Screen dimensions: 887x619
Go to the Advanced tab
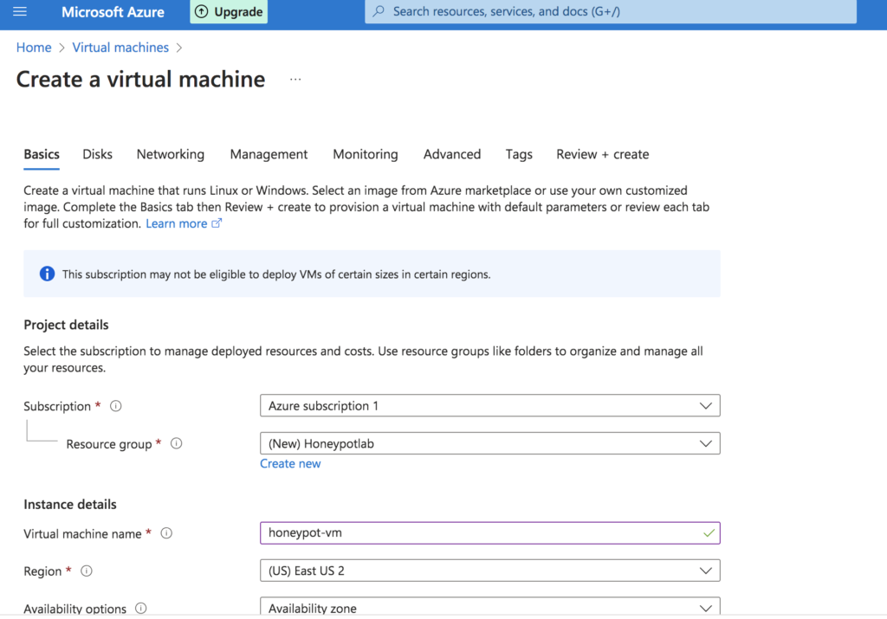click(452, 154)
